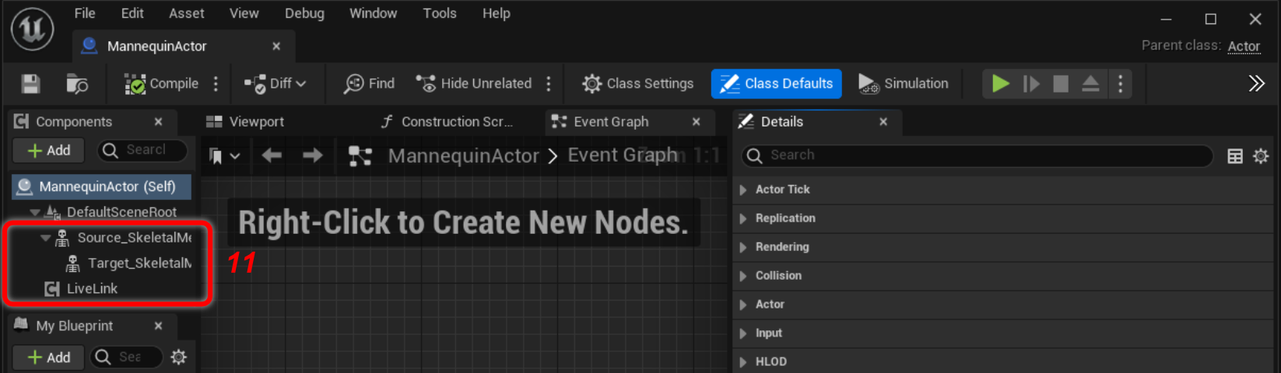Toggle the Hide Unrelated nodes option
This screenshot has width=1281, height=373.
(x=474, y=84)
